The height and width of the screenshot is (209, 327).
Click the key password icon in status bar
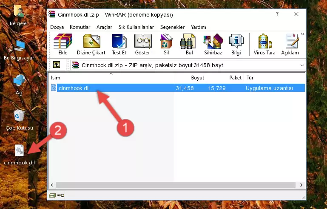60,195
